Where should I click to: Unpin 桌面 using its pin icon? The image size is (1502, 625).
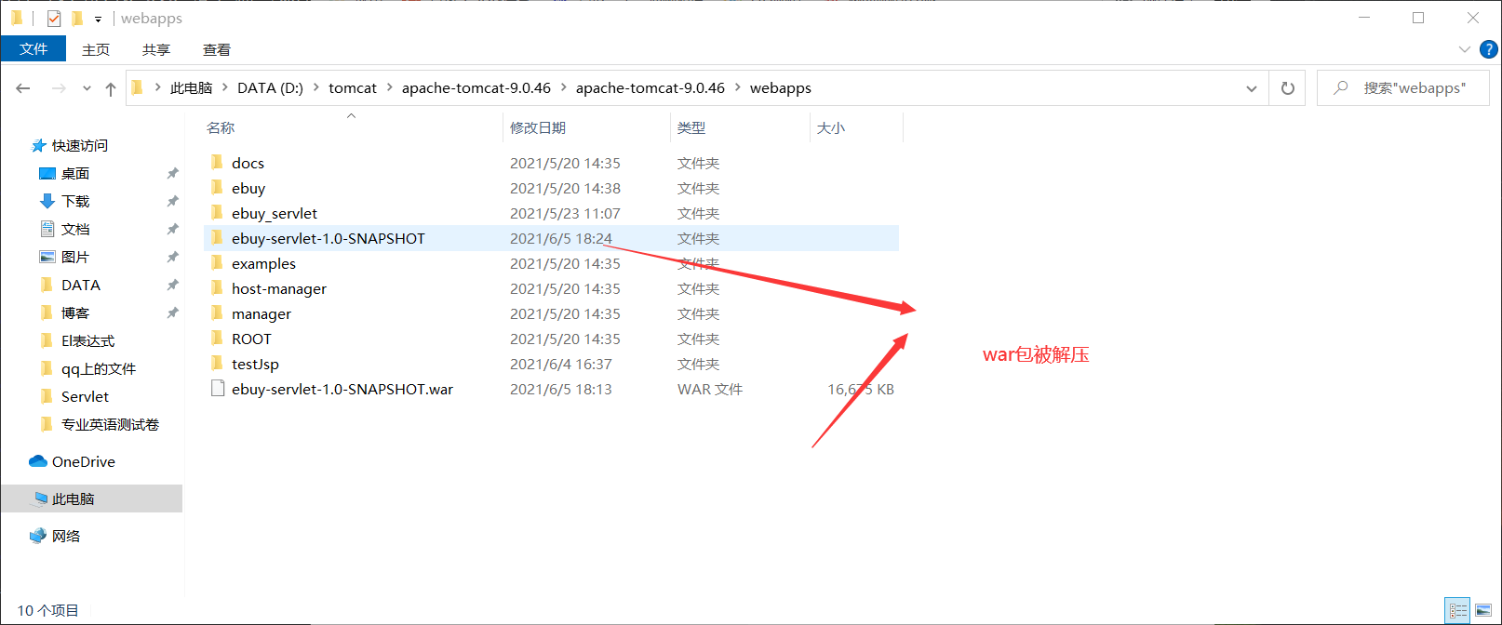coord(172,174)
